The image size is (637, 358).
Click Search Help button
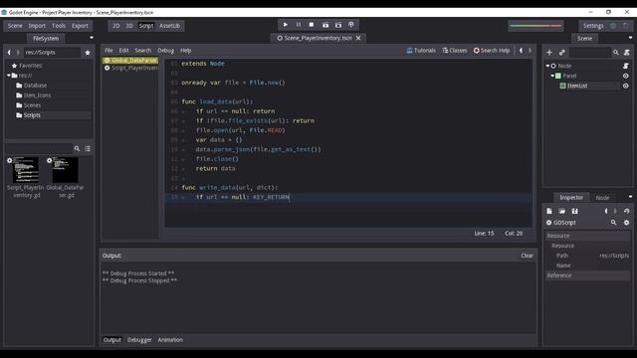492,51
